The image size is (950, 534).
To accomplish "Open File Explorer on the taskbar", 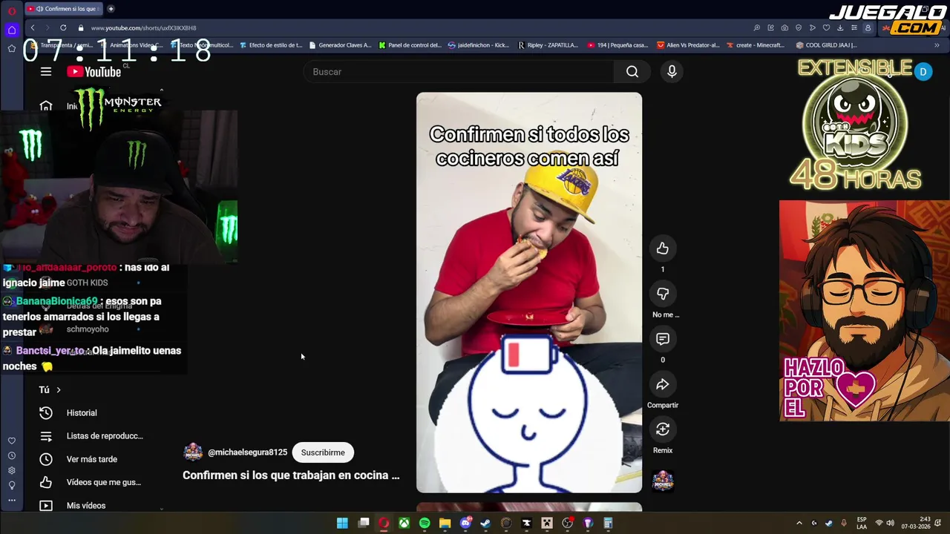I will click(445, 523).
